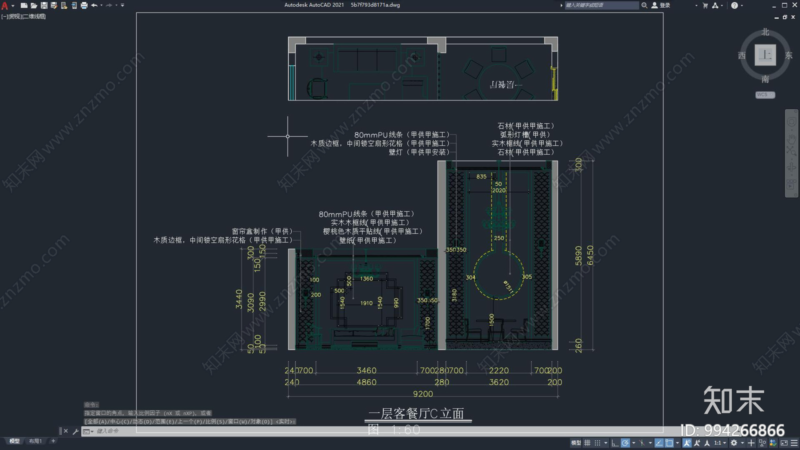Sign in using the 登录 button

661,5
